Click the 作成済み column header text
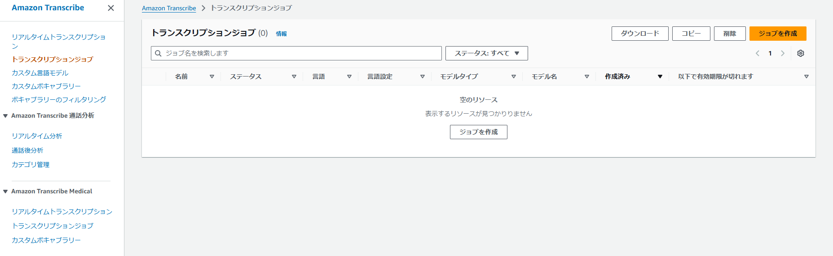This screenshot has height=256, width=833. coord(617,77)
